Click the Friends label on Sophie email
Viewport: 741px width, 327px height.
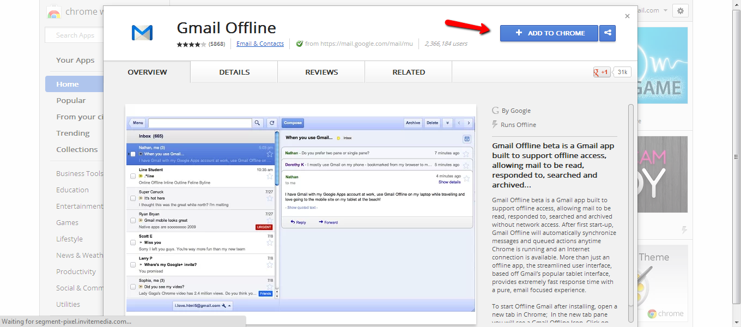pos(265,294)
